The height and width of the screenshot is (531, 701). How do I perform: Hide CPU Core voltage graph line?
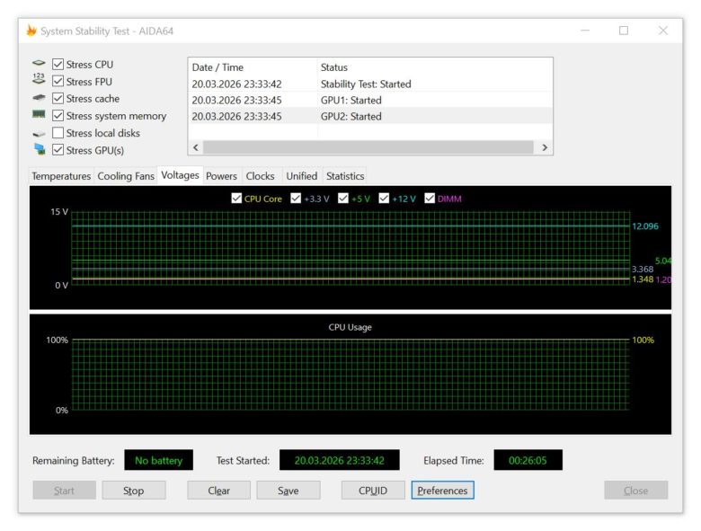tap(236, 198)
